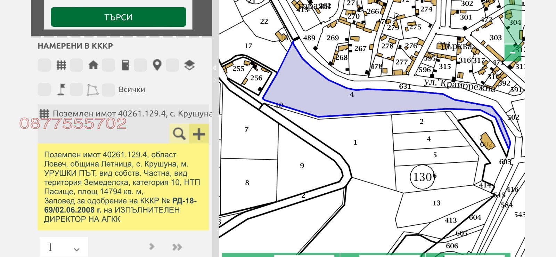Jump to last results page

point(177,247)
